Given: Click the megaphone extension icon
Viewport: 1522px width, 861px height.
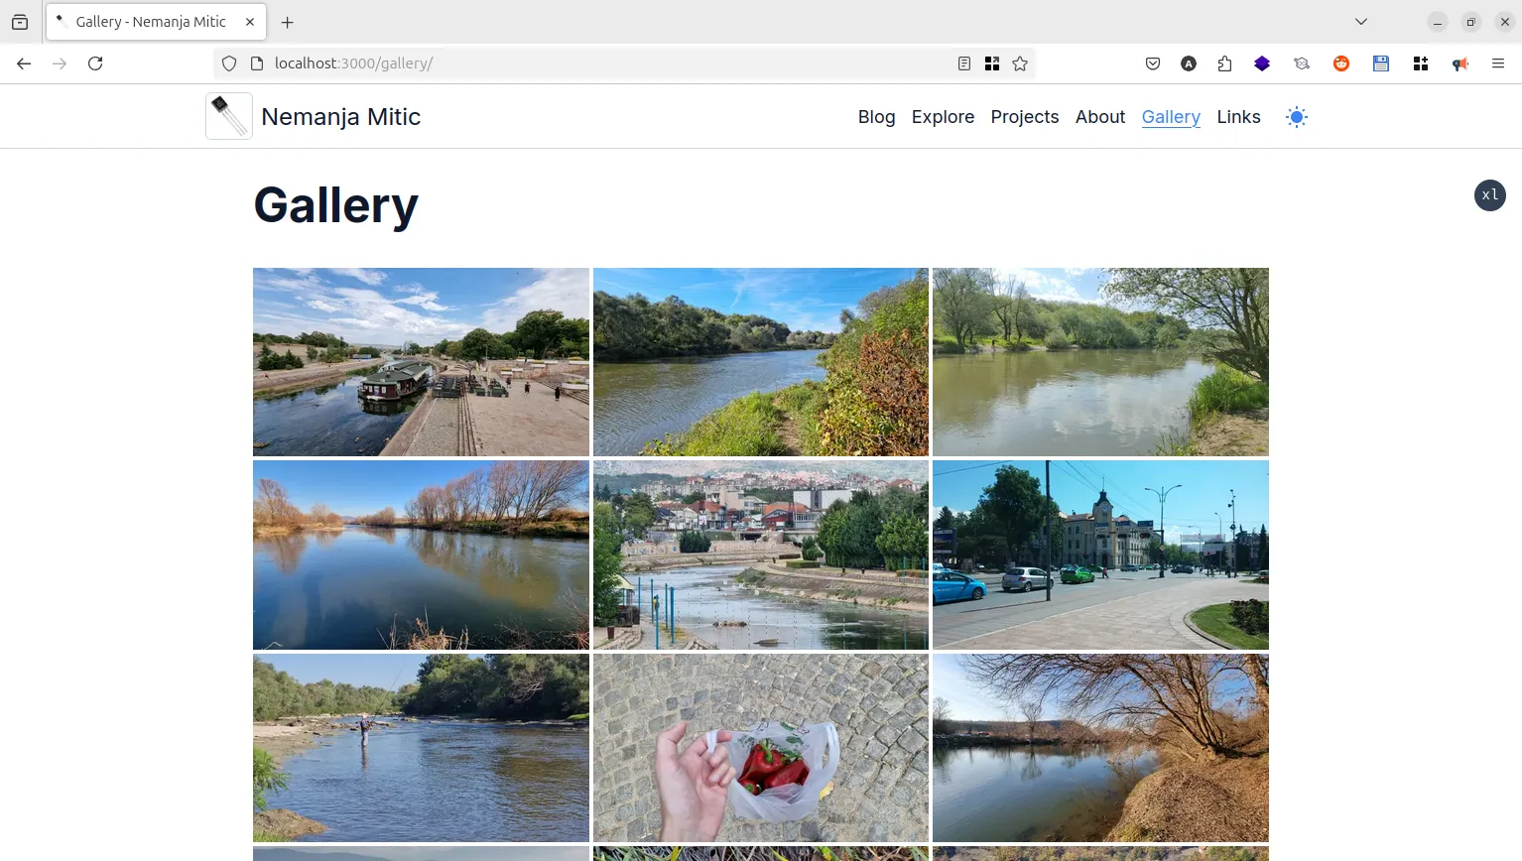Looking at the screenshot, I should 1460,62.
